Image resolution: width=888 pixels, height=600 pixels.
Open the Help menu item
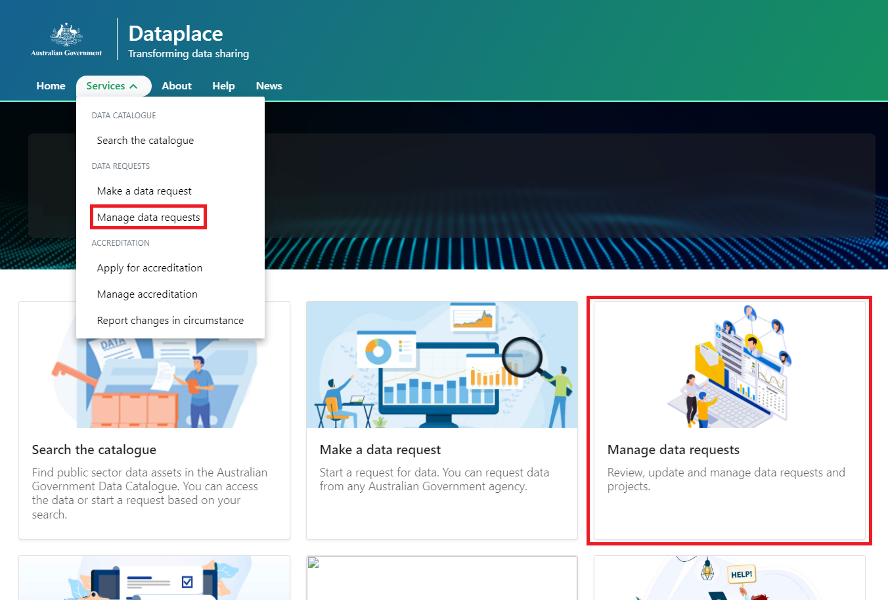(223, 86)
